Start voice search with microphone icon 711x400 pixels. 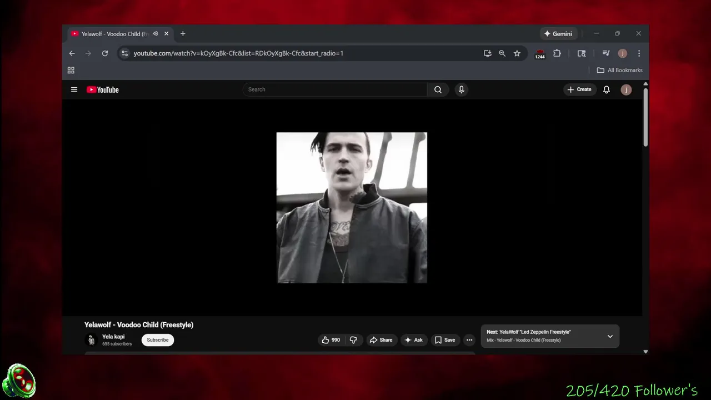click(461, 89)
